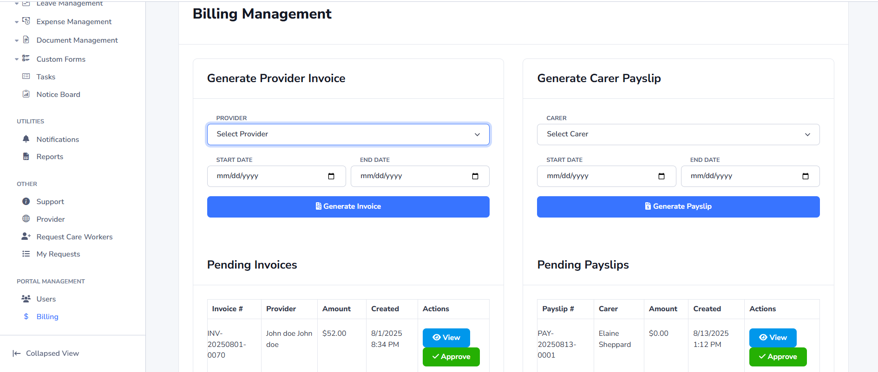
Task: Open calendar picker for invoice start date
Action: click(x=331, y=176)
